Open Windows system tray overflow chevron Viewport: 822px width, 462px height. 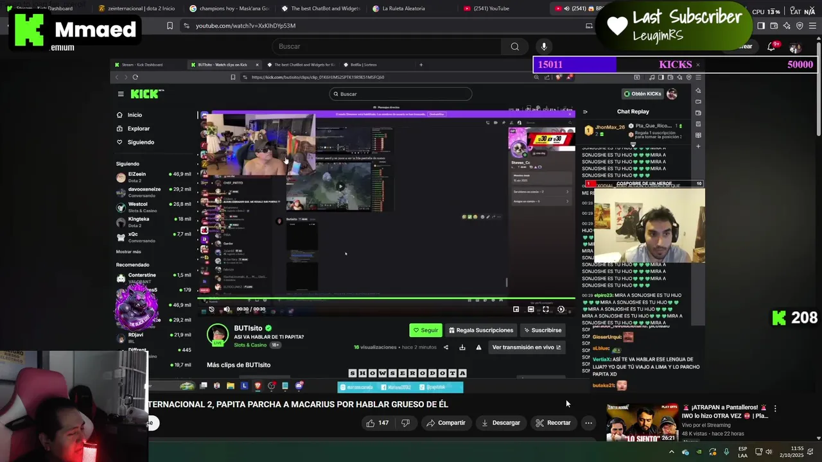[672, 452]
